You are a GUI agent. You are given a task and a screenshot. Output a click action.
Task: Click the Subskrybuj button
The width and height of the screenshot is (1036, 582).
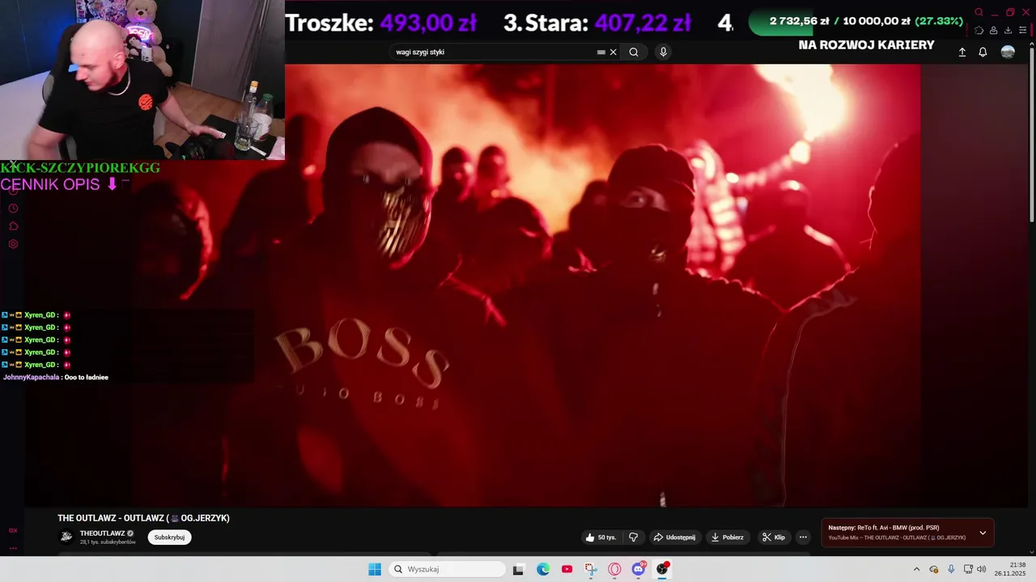169,537
